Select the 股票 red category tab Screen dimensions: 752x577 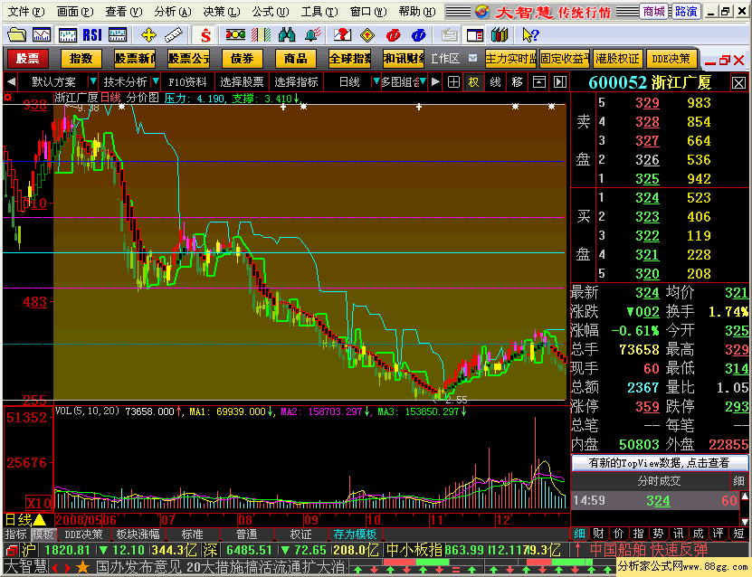click(28, 59)
